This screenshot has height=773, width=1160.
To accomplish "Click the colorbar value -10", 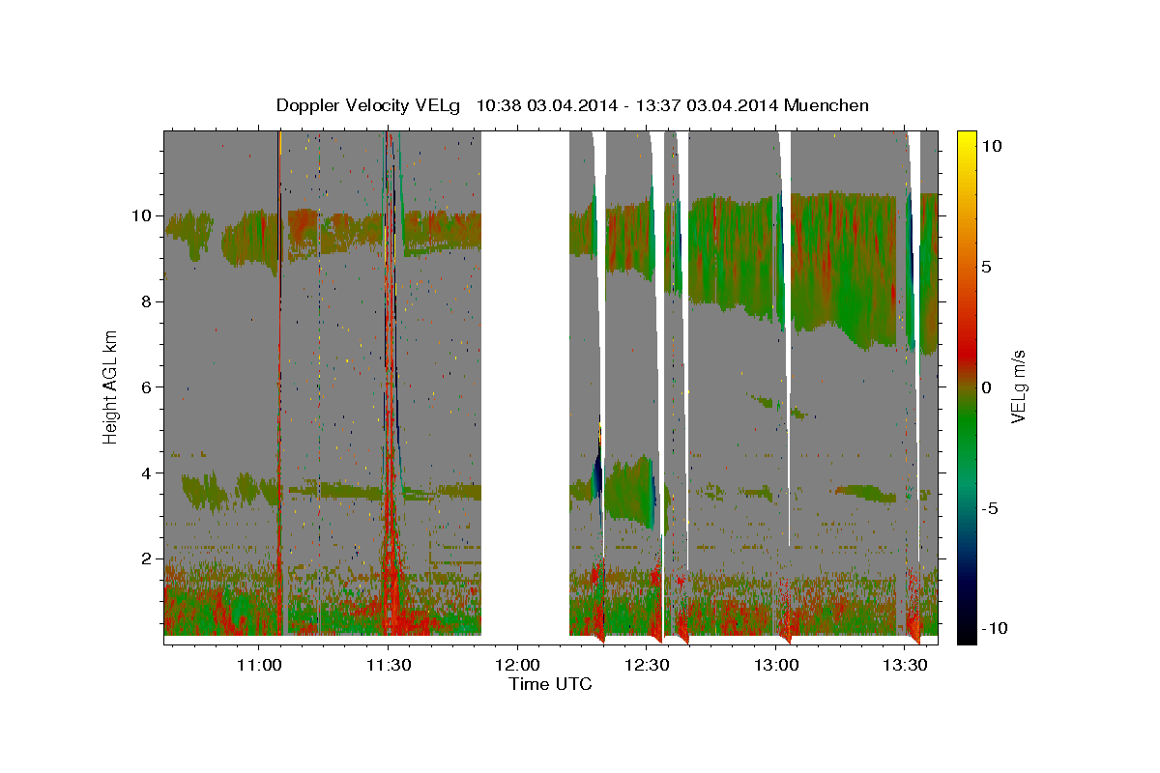I will (996, 629).
